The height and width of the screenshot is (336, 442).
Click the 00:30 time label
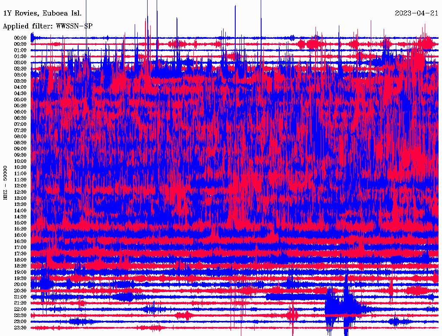20,44
